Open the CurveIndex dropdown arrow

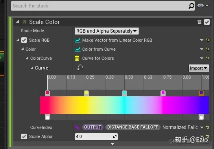click(x=202, y=127)
